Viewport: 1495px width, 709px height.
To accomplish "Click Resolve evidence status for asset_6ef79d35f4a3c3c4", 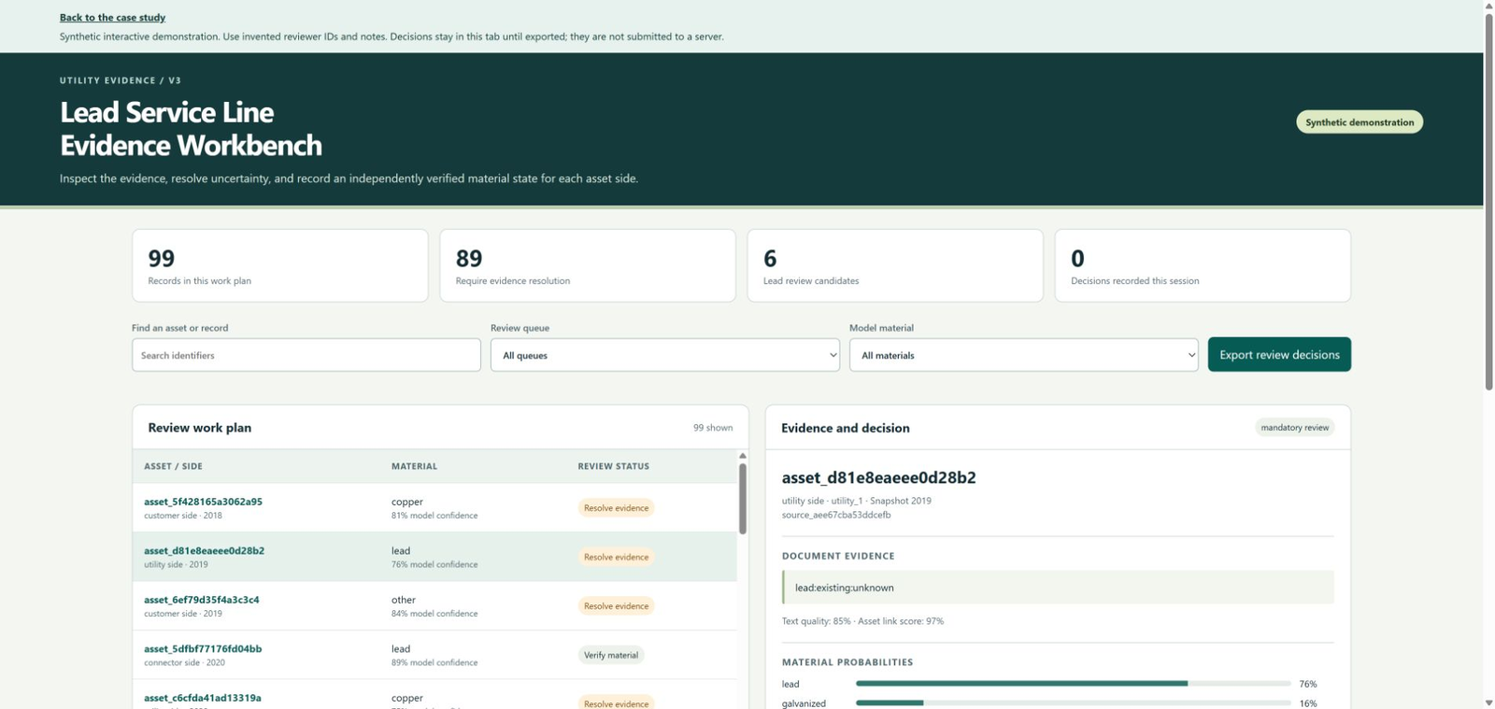I will coord(616,606).
